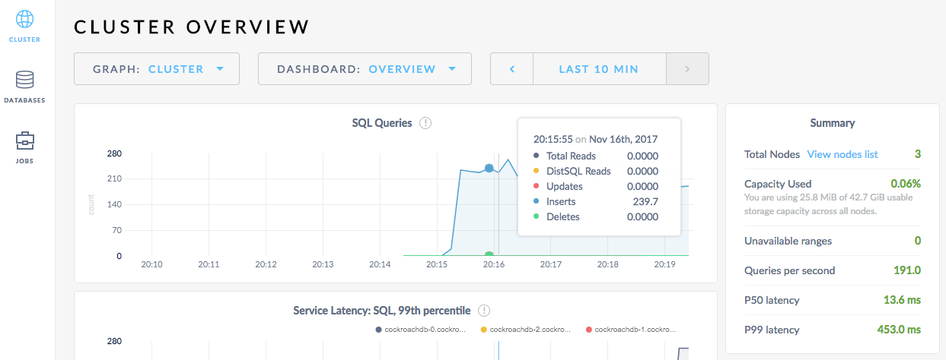Go to next time range arrow
This screenshot has height=360, width=946.
pos(687,69)
